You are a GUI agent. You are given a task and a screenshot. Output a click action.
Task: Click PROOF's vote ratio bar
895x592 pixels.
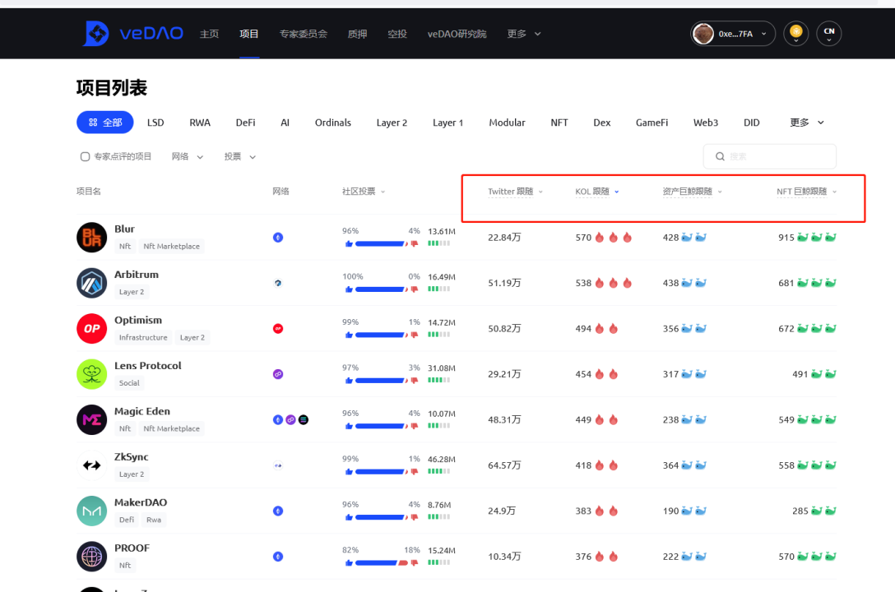[x=381, y=563]
